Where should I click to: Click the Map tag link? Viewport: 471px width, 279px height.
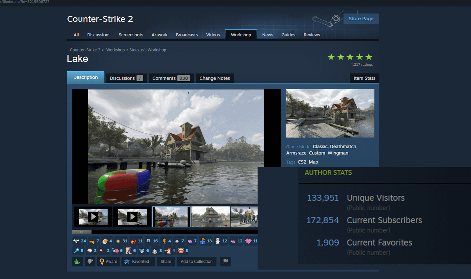[314, 162]
